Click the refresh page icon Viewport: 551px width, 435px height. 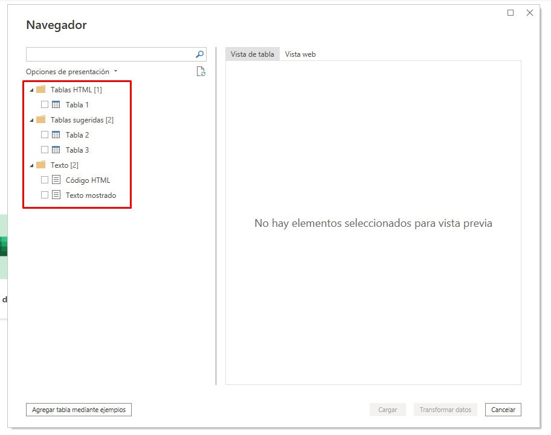201,72
